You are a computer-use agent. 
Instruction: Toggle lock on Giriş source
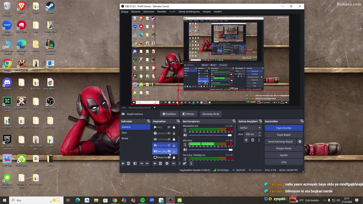174,127
